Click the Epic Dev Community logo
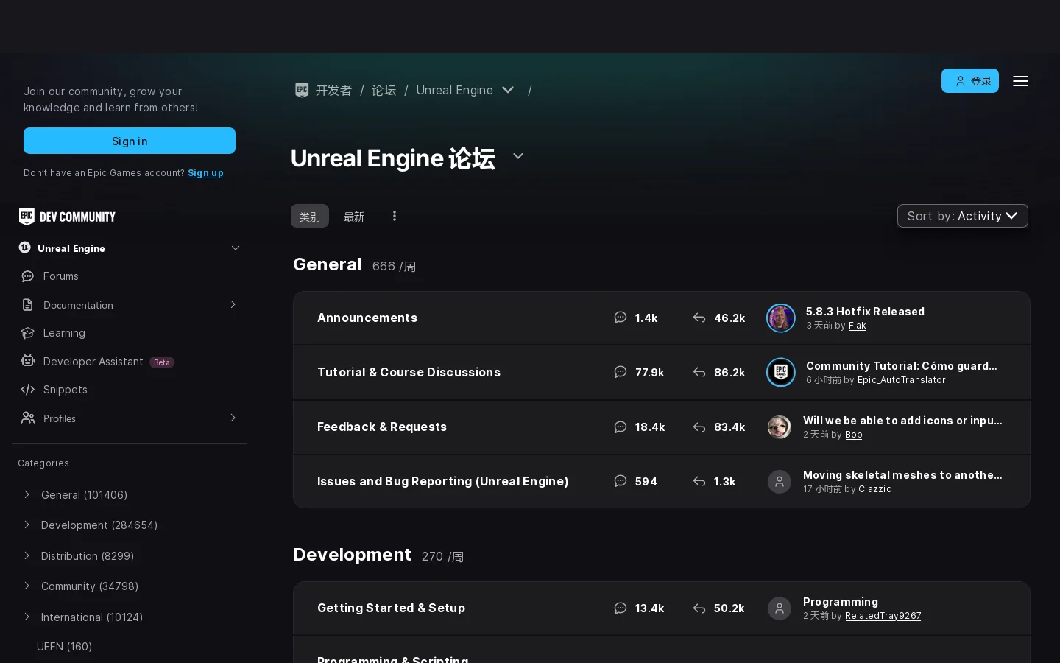Screen dimensions: 1060x663 (67, 217)
